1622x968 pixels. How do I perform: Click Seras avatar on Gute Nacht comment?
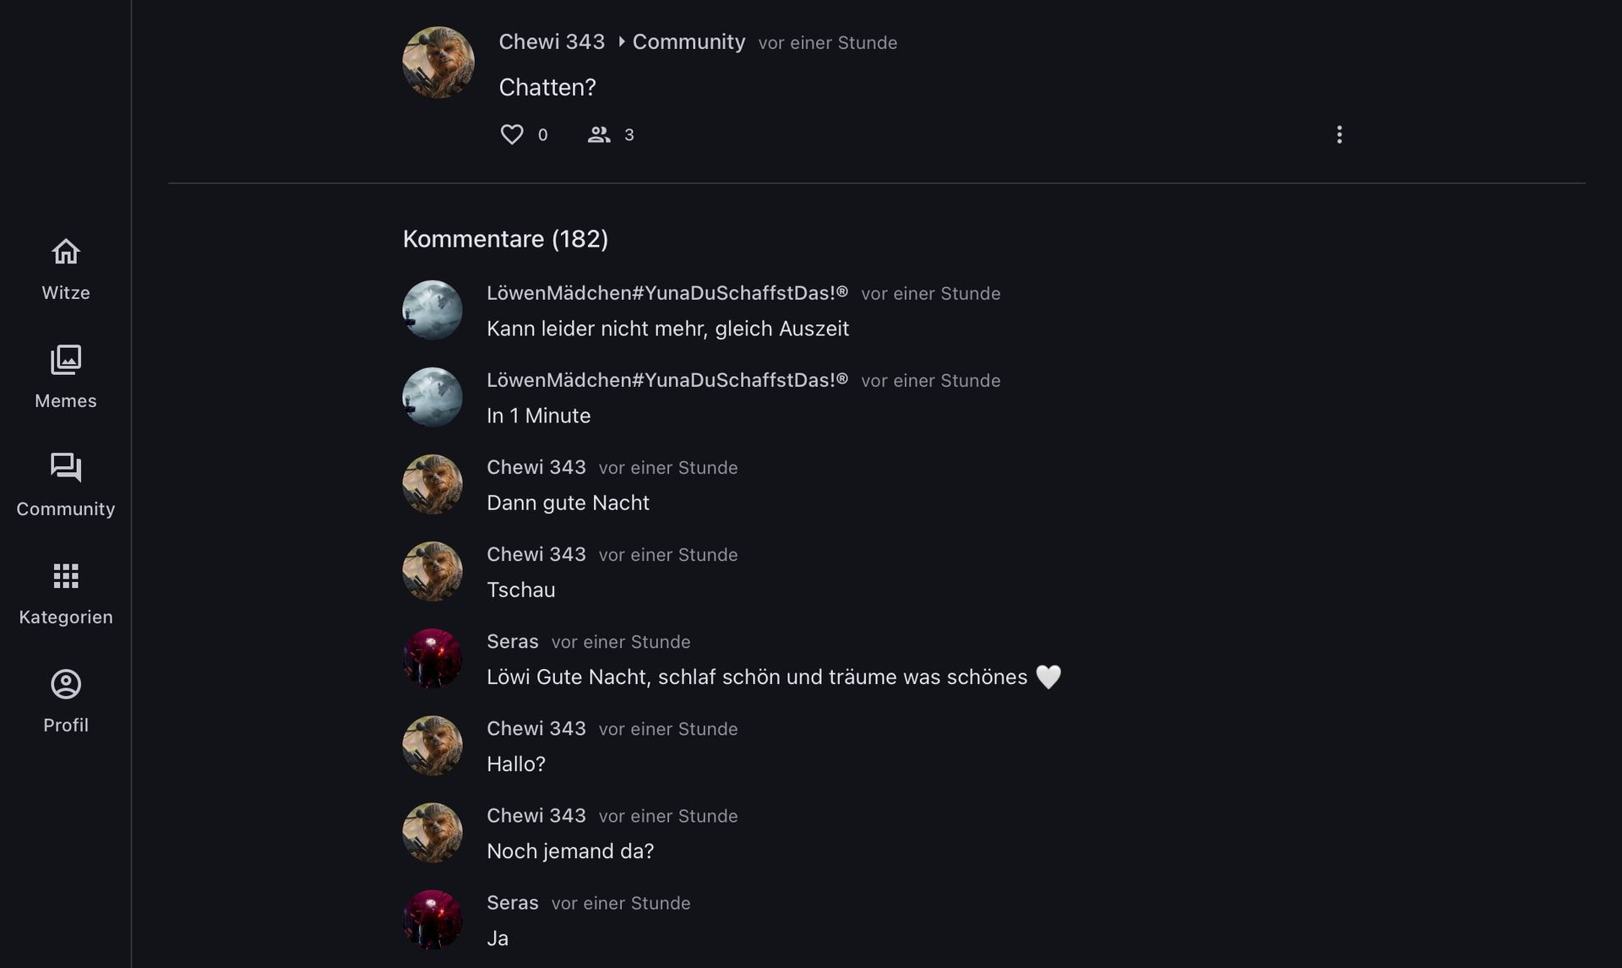[433, 658]
